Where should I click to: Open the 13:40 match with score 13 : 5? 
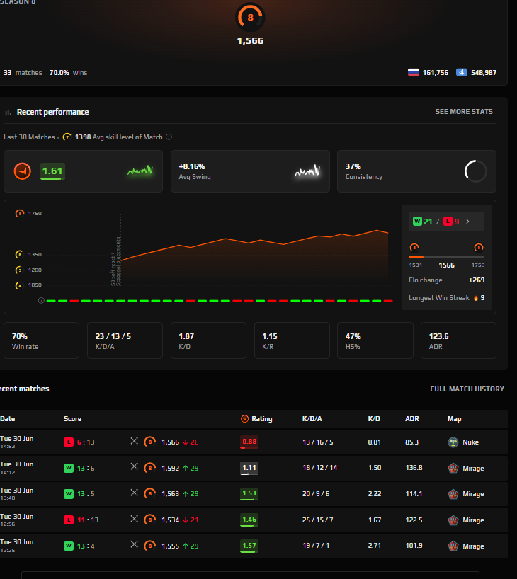click(x=254, y=494)
